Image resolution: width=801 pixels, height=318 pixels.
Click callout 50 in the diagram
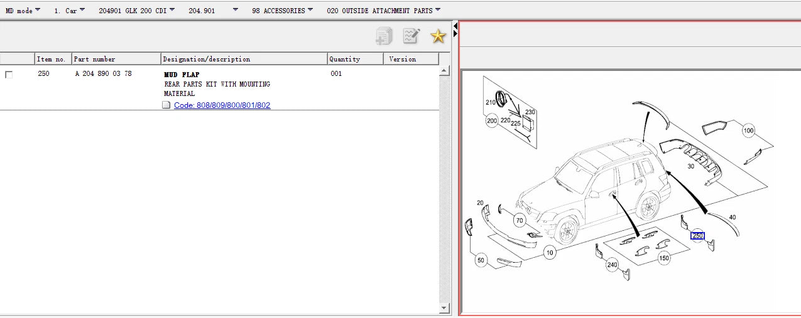pyautogui.click(x=481, y=260)
